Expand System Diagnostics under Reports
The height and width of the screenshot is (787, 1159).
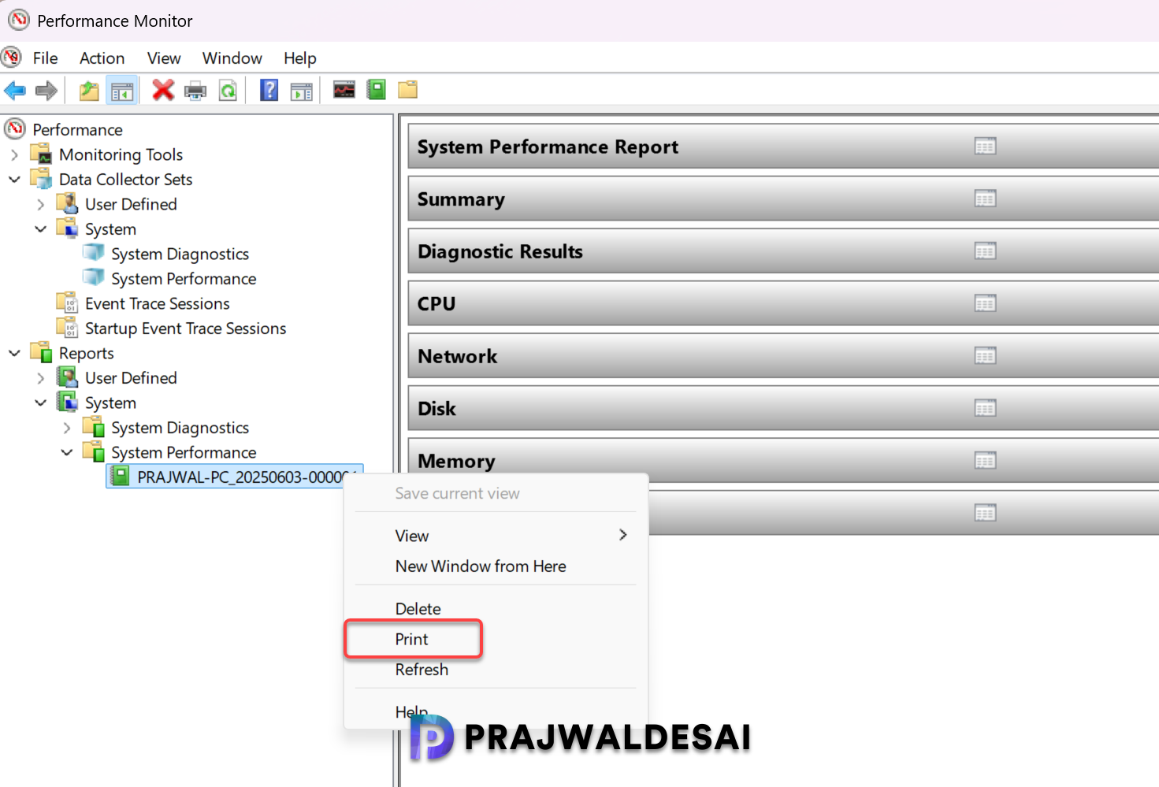pos(67,428)
